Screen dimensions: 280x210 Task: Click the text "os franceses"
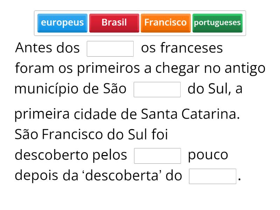pos(182,48)
